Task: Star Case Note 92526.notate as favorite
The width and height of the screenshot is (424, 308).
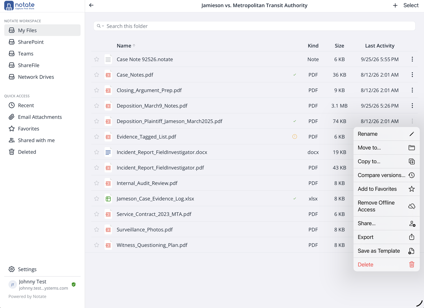Action: pyautogui.click(x=97, y=59)
